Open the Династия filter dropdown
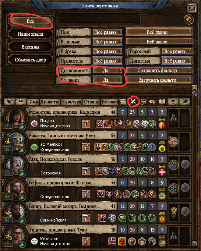The width and height of the screenshot is (201, 251). pyautogui.click(x=176, y=61)
